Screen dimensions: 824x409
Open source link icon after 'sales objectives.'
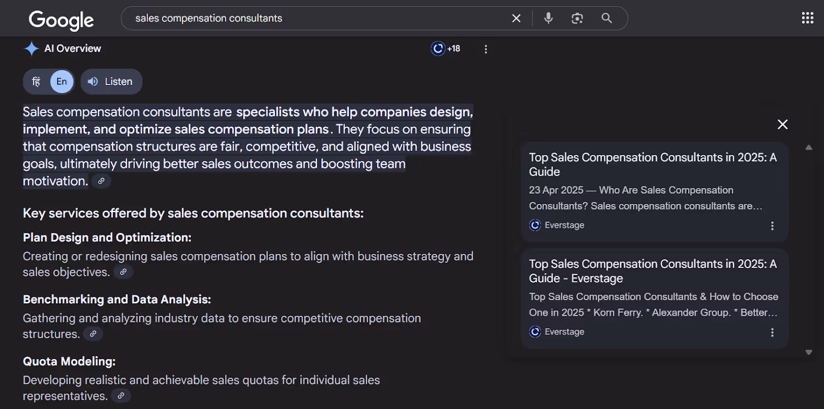(123, 272)
